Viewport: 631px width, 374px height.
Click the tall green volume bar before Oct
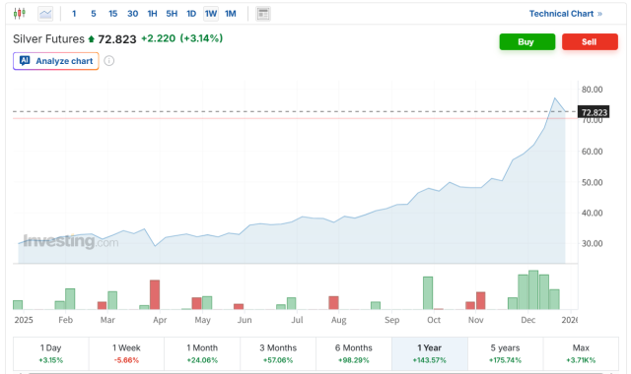coord(428,293)
